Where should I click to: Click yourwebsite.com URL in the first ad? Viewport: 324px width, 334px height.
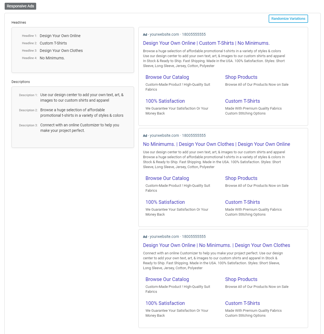(164, 34)
